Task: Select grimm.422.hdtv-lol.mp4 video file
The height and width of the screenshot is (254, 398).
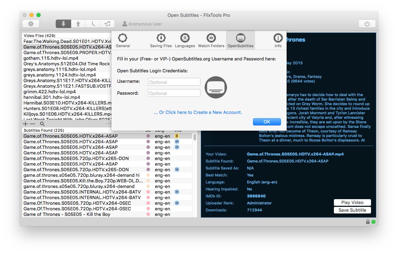Action: coord(67,92)
